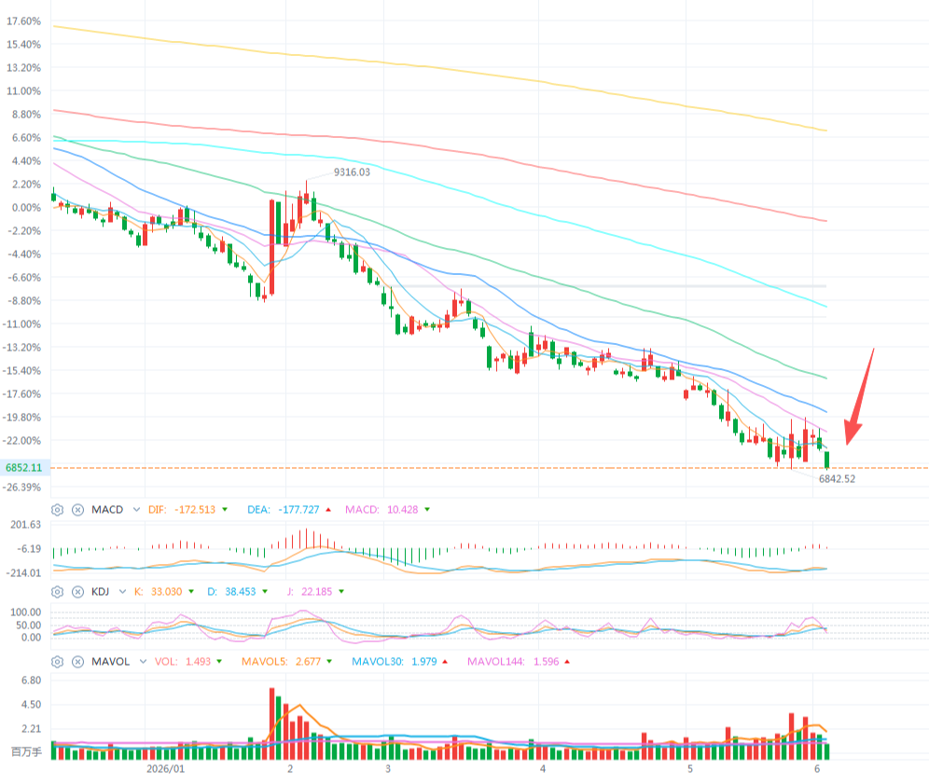Click the date axis label 5
The height and width of the screenshot is (784, 929).
pos(690,768)
